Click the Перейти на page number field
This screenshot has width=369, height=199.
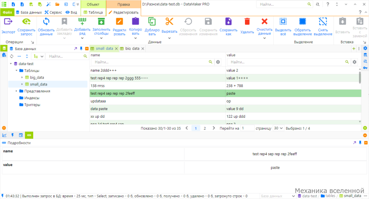(x=247, y=128)
